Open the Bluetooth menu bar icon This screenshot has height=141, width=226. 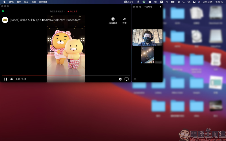click(x=167, y=2)
